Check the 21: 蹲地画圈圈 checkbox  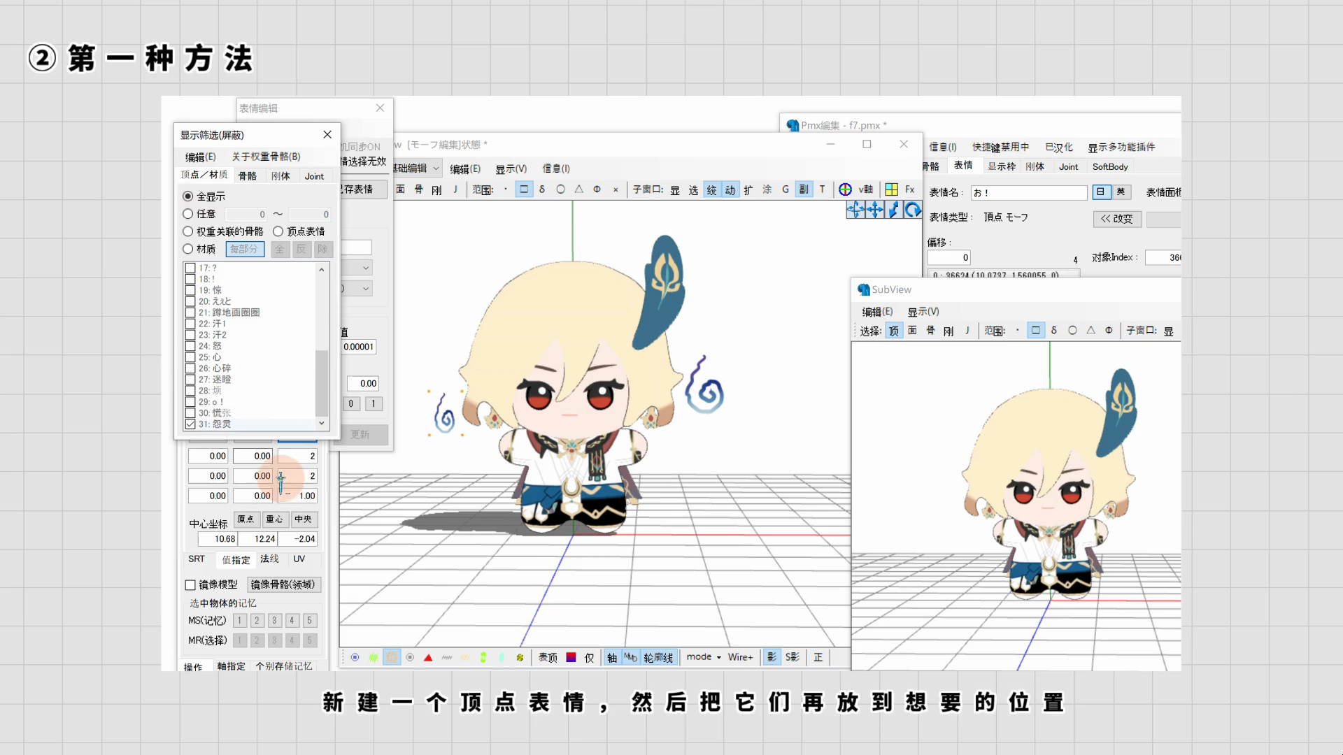(x=190, y=312)
